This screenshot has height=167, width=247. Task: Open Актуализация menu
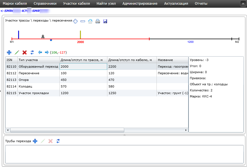(176, 4)
